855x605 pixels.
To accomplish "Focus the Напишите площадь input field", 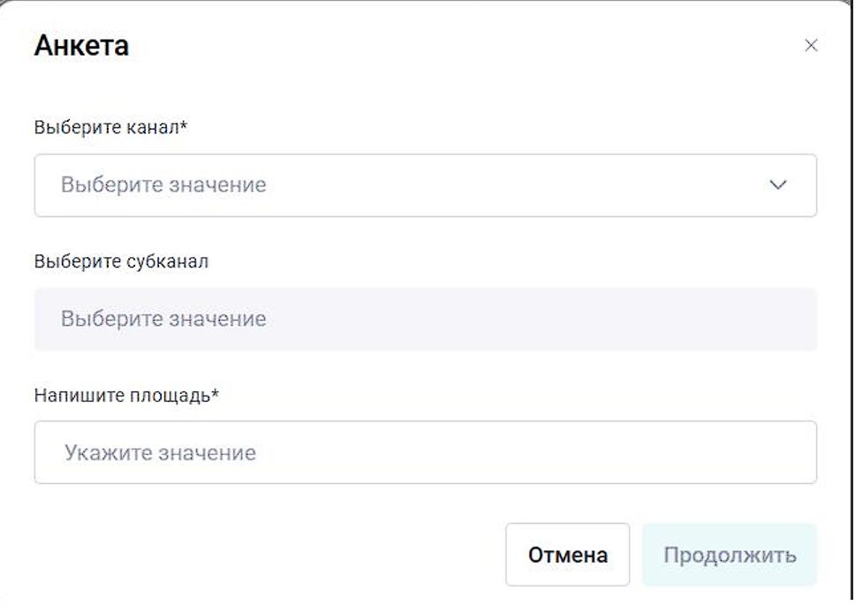I will click(x=425, y=452).
